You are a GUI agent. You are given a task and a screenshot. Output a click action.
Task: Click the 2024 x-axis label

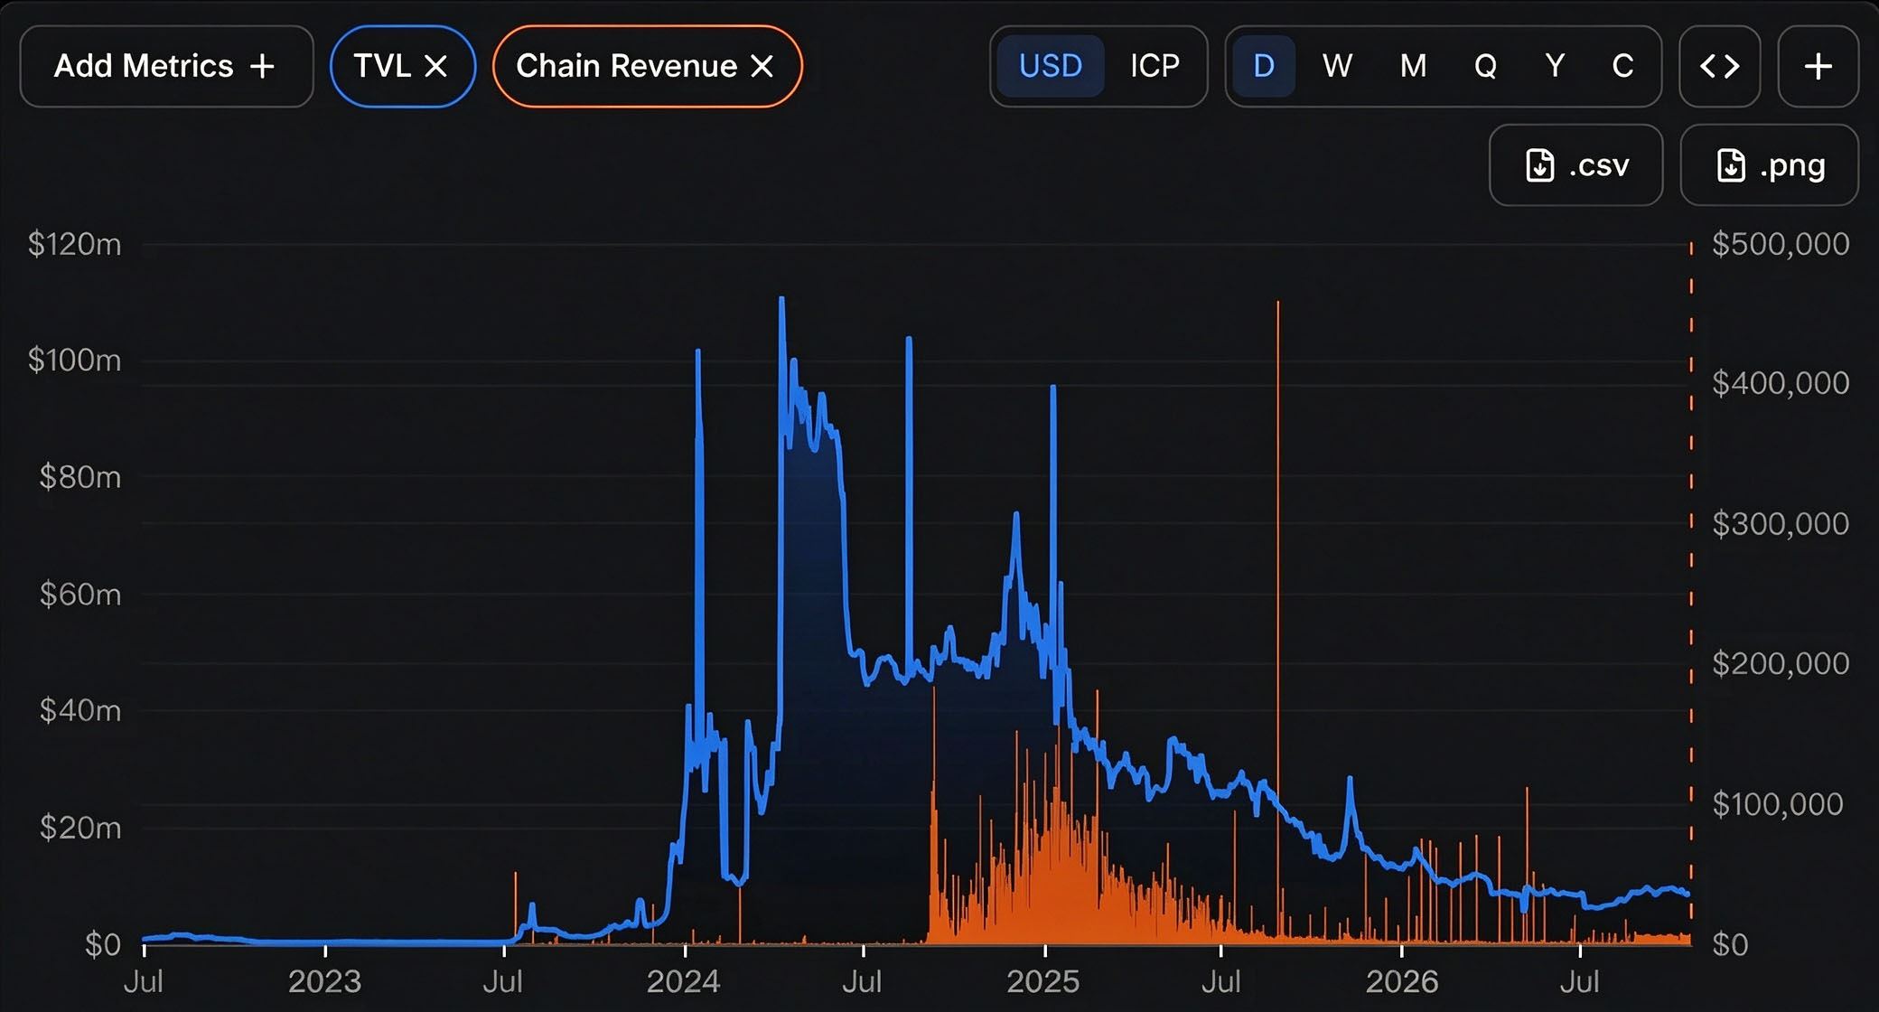point(683,981)
